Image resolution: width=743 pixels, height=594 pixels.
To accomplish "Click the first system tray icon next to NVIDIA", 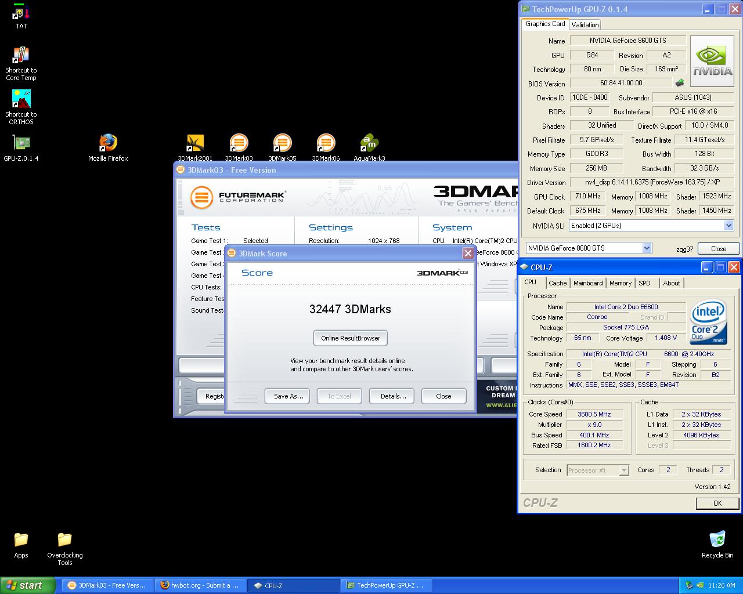I will click(689, 585).
